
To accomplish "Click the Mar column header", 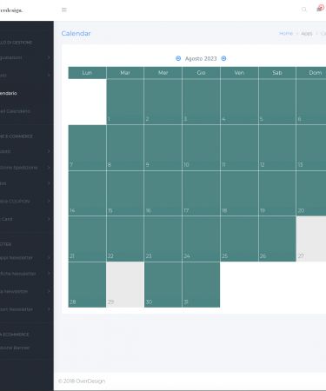I will [125, 73].
